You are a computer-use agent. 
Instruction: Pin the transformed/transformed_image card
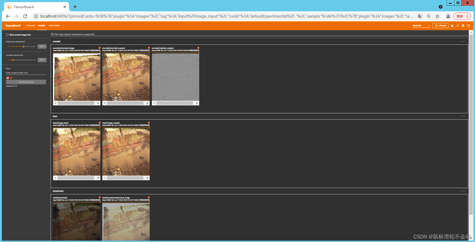tap(149, 198)
